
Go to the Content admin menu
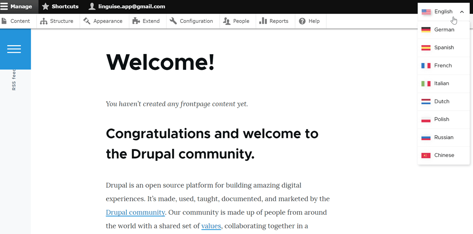tap(18, 21)
